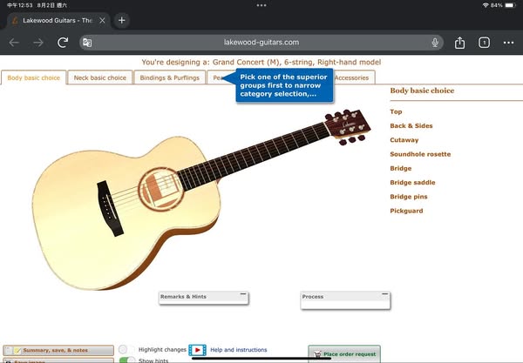
Task: Click the Place order request button
Action: [344, 353]
